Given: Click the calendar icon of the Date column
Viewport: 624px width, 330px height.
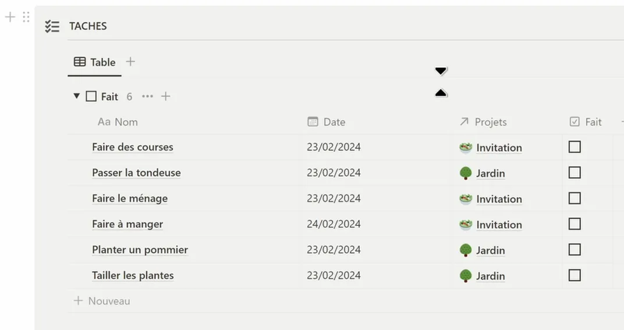Looking at the screenshot, I should (313, 121).
